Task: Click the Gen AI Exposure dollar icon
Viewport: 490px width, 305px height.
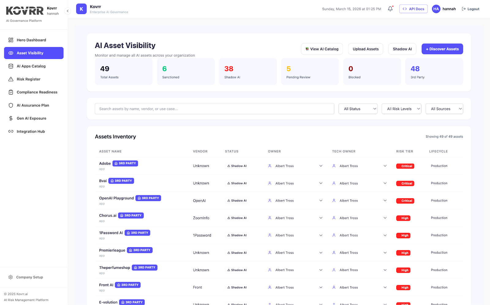Action: [11, 118]
